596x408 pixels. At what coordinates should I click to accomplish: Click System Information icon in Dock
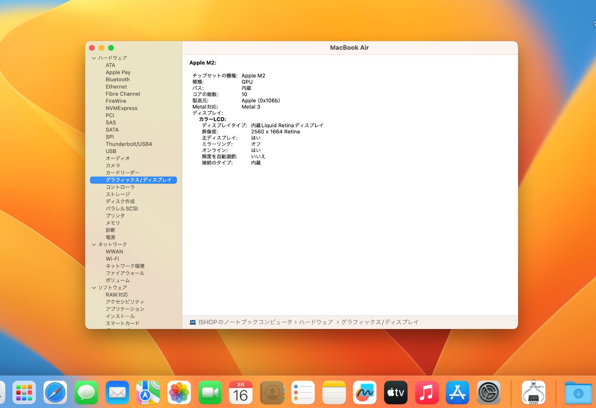click(533, 392)
